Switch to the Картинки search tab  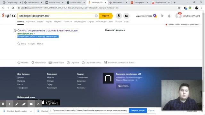[30, 21]
